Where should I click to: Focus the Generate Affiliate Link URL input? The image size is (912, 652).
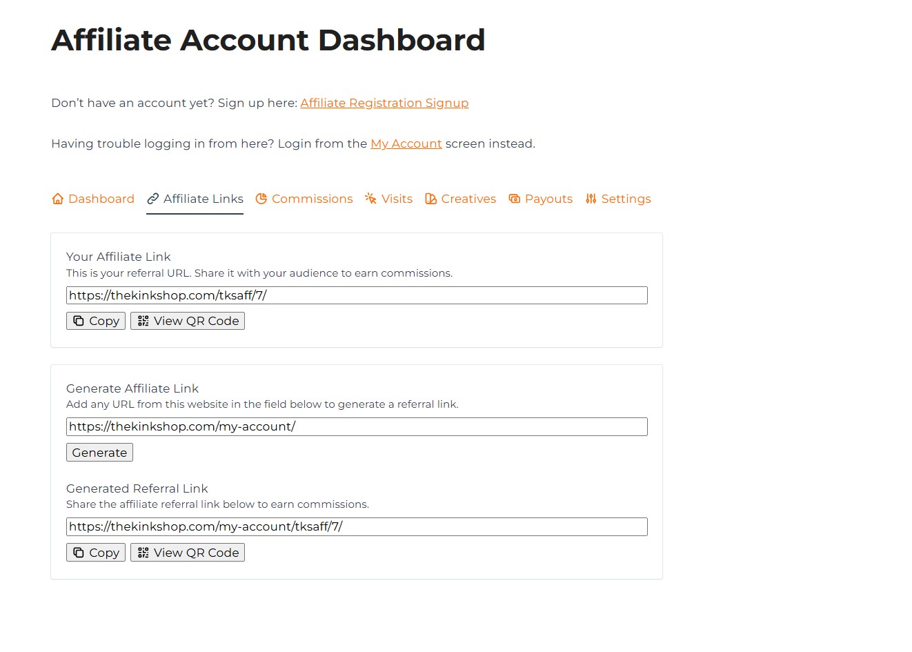[x=357, y=426]
